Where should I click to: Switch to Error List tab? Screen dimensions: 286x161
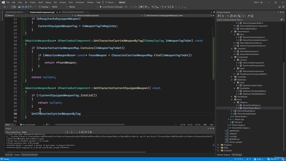9,155
